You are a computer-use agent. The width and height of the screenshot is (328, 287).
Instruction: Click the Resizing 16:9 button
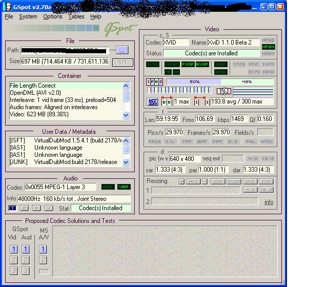tap(266, 190)
